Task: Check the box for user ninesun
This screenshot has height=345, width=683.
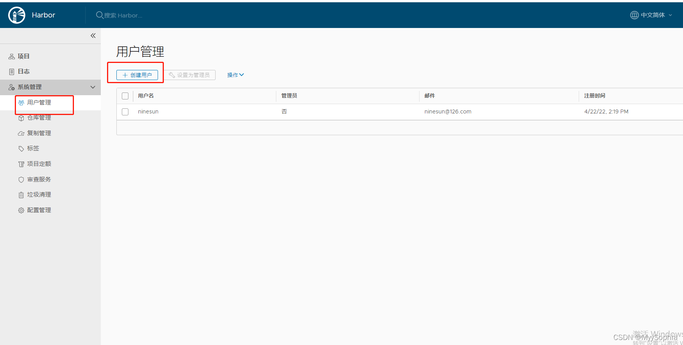Action: tap(125, 112)
